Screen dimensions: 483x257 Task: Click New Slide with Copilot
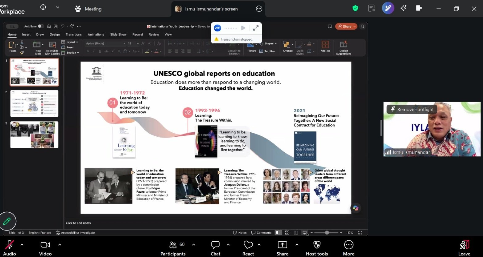click(x=52, y=48)
